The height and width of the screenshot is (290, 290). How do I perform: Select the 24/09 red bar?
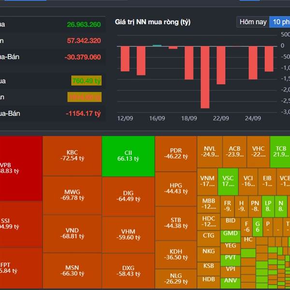(253, 63)
